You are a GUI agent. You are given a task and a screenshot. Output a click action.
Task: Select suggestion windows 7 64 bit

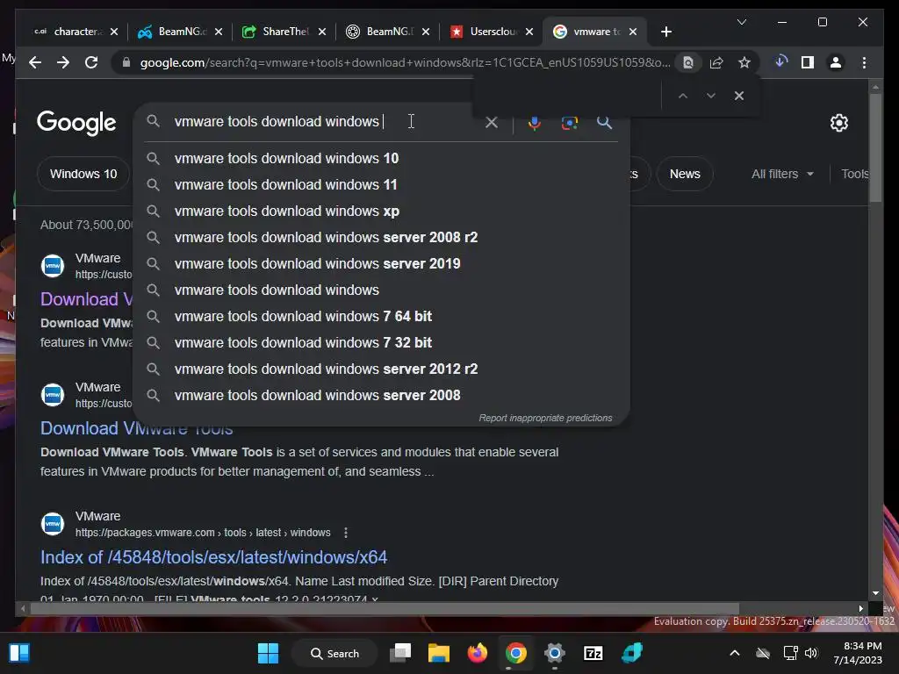pyautogui.click(x=381, y=316)
